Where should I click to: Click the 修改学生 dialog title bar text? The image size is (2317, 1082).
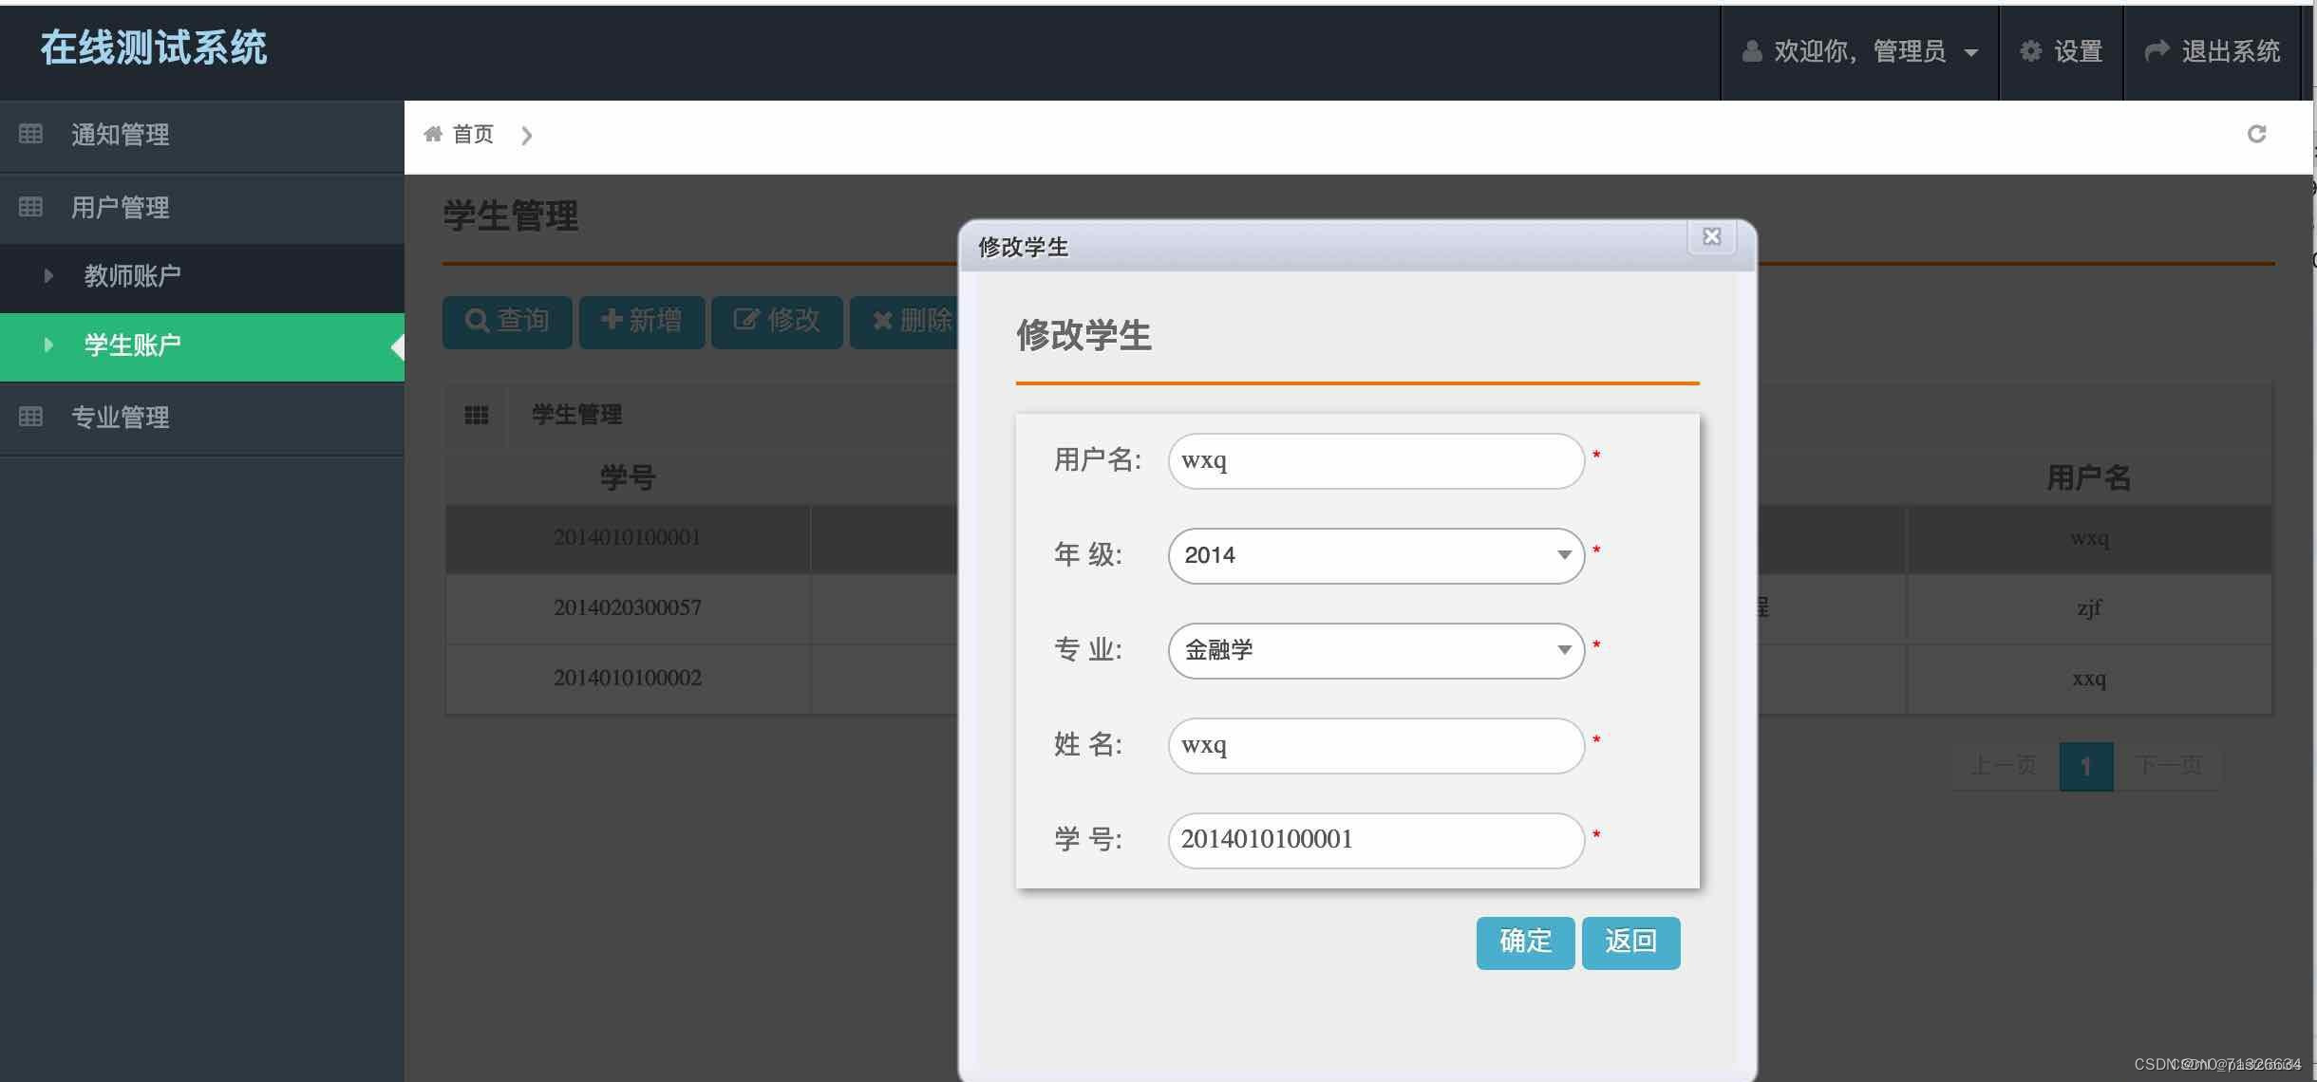point(1023,248)
